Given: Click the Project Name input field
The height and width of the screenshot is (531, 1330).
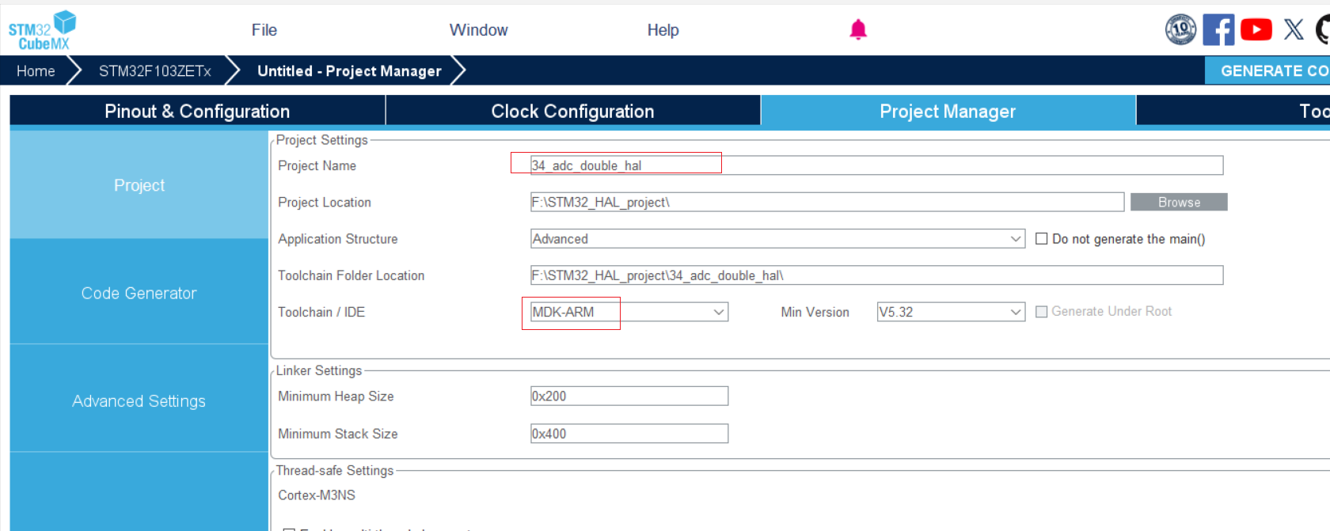Looking at the screenshot, I should pos(876,165).
